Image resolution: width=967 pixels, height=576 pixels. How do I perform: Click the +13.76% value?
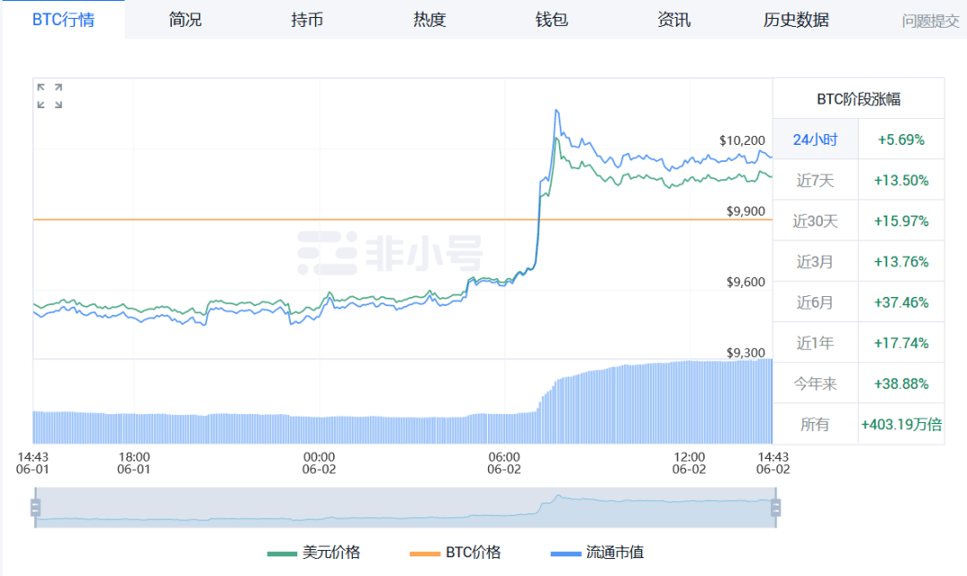[901, 262]
